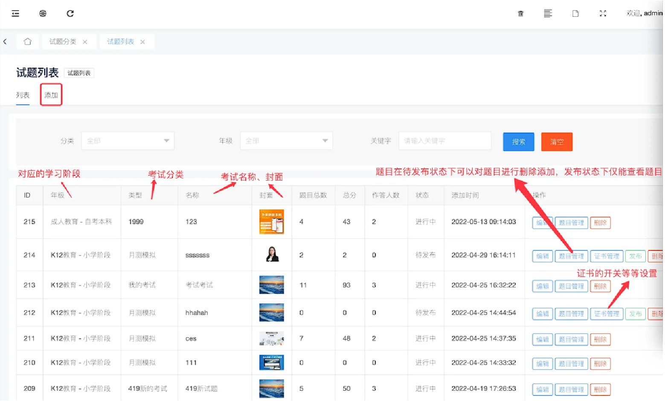Open cover thumbnail for ID 215
This screenshot has height=401, width=665.
coord(271,222)
